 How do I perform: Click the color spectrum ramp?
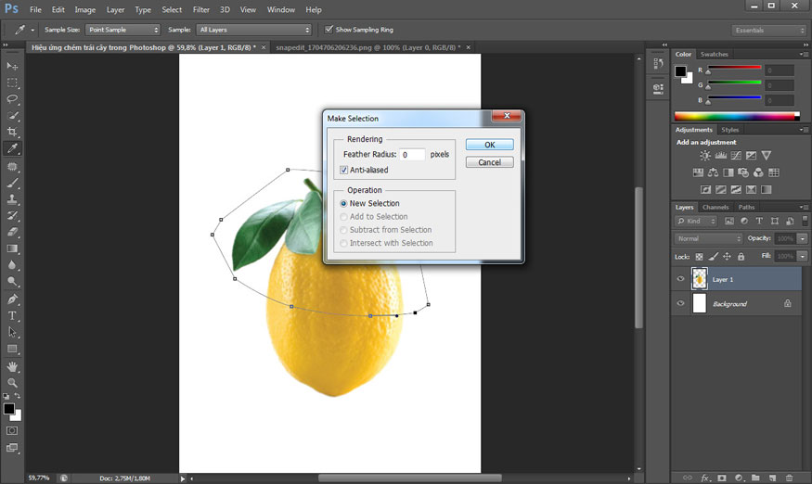click(737, 116)
